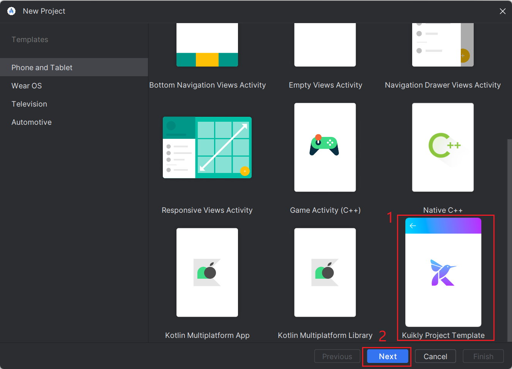Image resolution: width=512 pixels, height=369 pixels.
Task: Click the 'Kotlin Multiplatform Library' label
Action: pyautogui.click(x=325, y=335)
